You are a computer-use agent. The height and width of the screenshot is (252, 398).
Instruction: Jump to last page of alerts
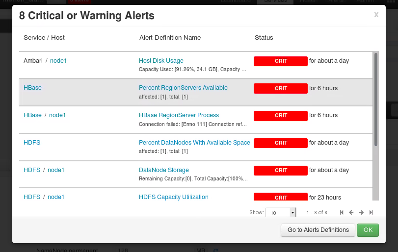tap(371, 212)
